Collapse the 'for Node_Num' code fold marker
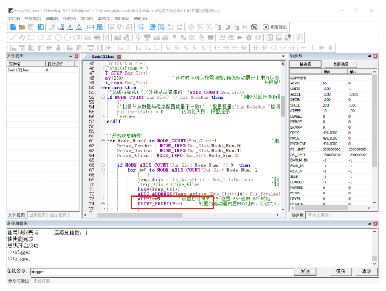 pyautogui.click(x=103, y=141)
